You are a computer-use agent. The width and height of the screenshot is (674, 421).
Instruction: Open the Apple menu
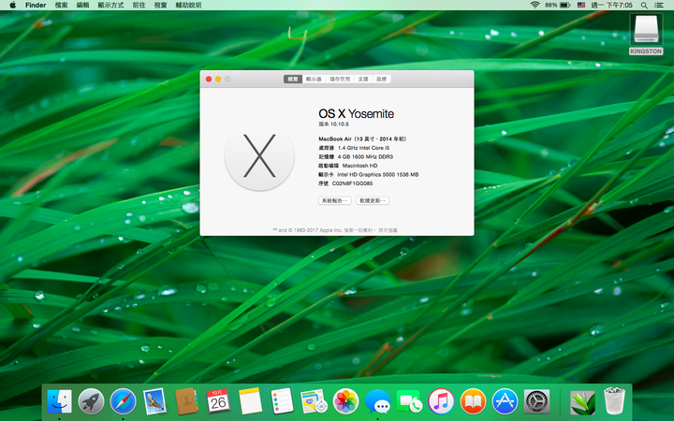12,6
